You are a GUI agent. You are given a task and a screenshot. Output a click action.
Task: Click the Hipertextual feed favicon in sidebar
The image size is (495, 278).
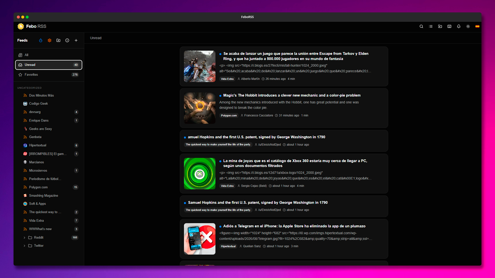click(25, 146)
